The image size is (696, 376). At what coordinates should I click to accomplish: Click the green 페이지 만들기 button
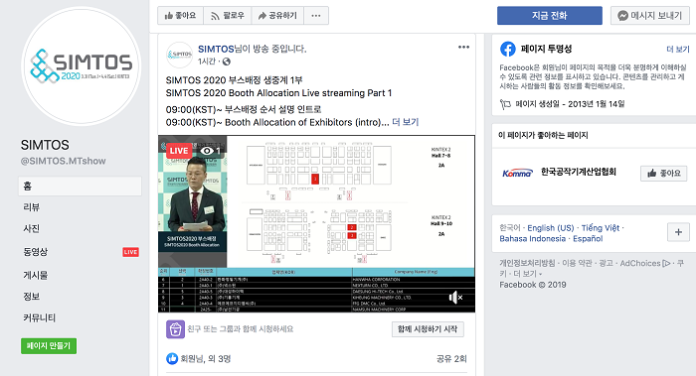49,346
